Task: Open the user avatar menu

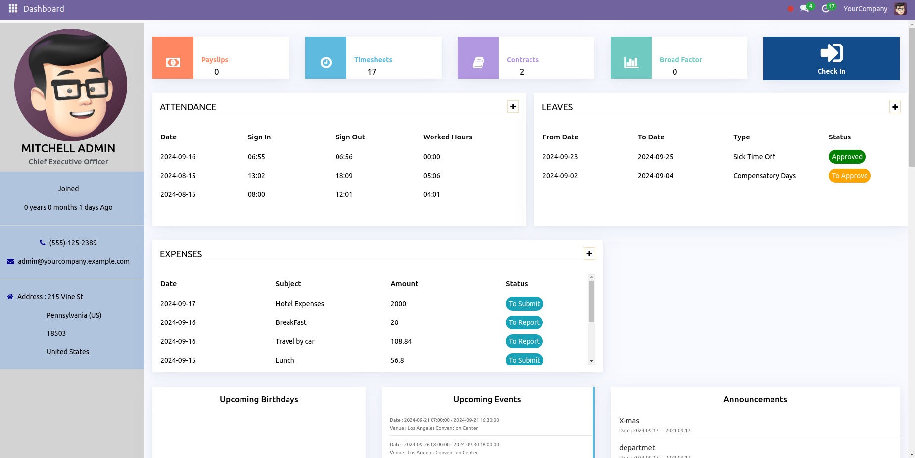Action: coord(900,9)
